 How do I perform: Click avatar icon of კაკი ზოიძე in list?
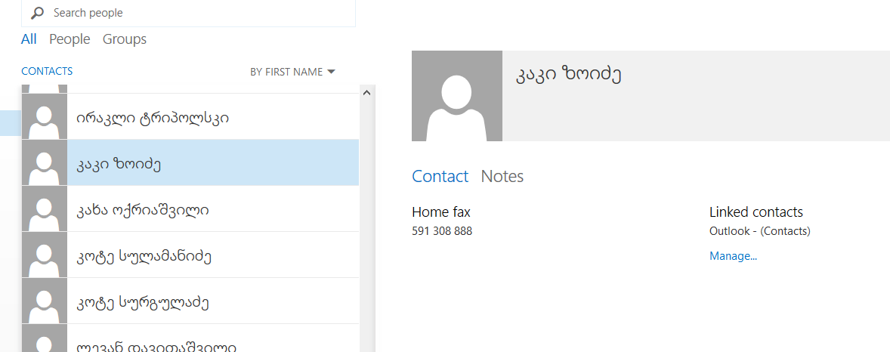pyautogui.click(x=45, y=163)
